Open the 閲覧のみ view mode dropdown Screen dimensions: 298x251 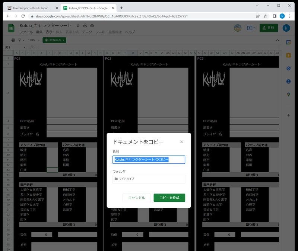[x=54, y=40]
